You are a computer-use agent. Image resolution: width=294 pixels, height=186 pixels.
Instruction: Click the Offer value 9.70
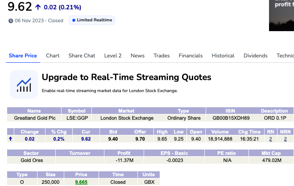tap(140, 139)
